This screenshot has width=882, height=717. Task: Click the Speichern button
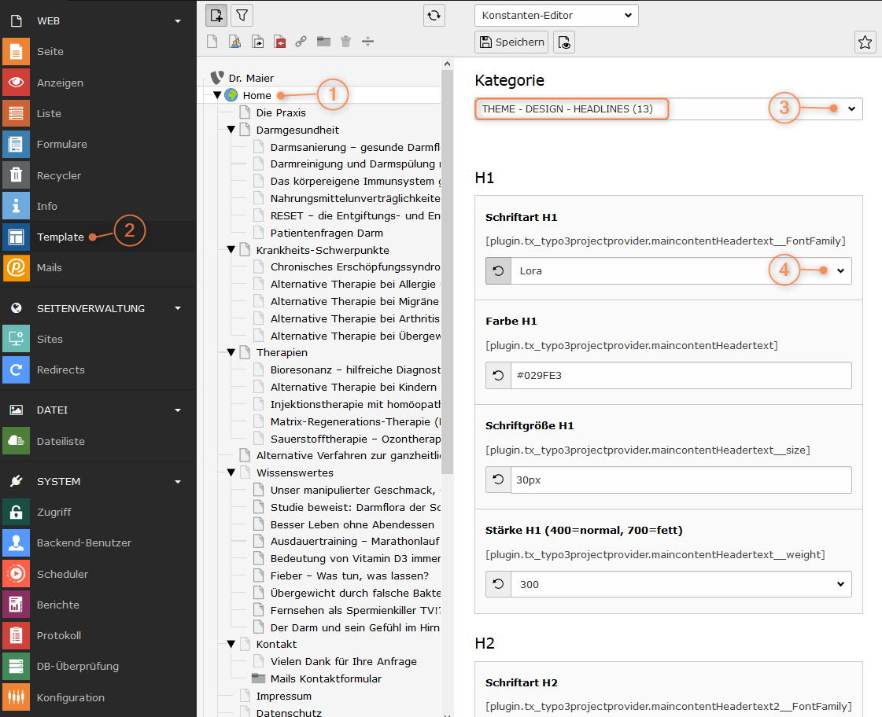pos(511,42)
